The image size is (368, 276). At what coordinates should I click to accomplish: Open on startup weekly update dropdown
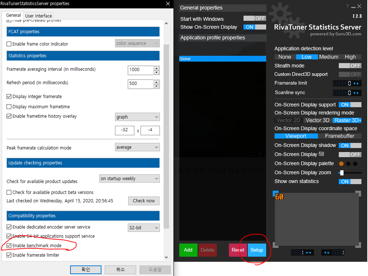click(130, 179)
